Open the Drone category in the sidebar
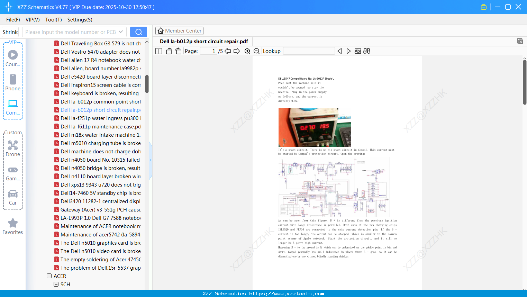The height and width of the screenshot is (297, 527). 13,148
